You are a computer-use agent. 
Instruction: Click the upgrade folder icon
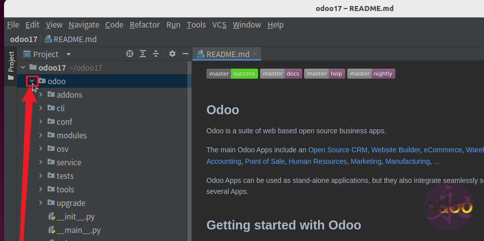(x=51, y=203)
